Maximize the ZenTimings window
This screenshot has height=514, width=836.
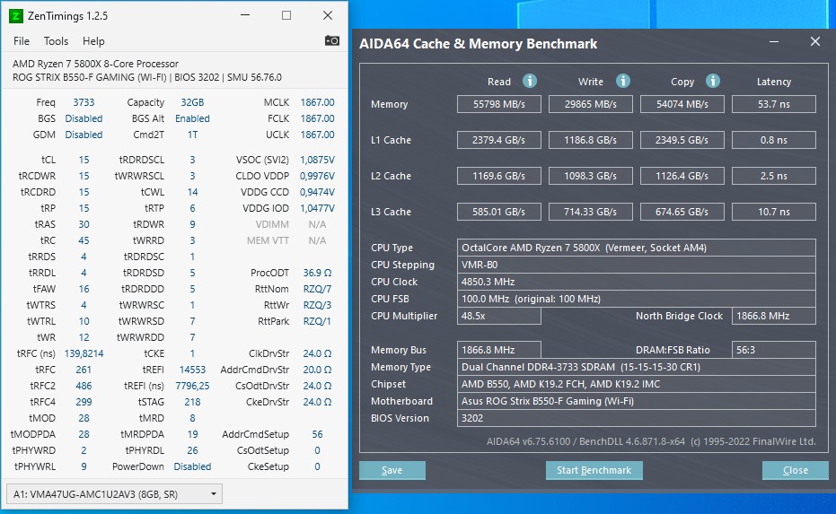click(x=286, y=15)
